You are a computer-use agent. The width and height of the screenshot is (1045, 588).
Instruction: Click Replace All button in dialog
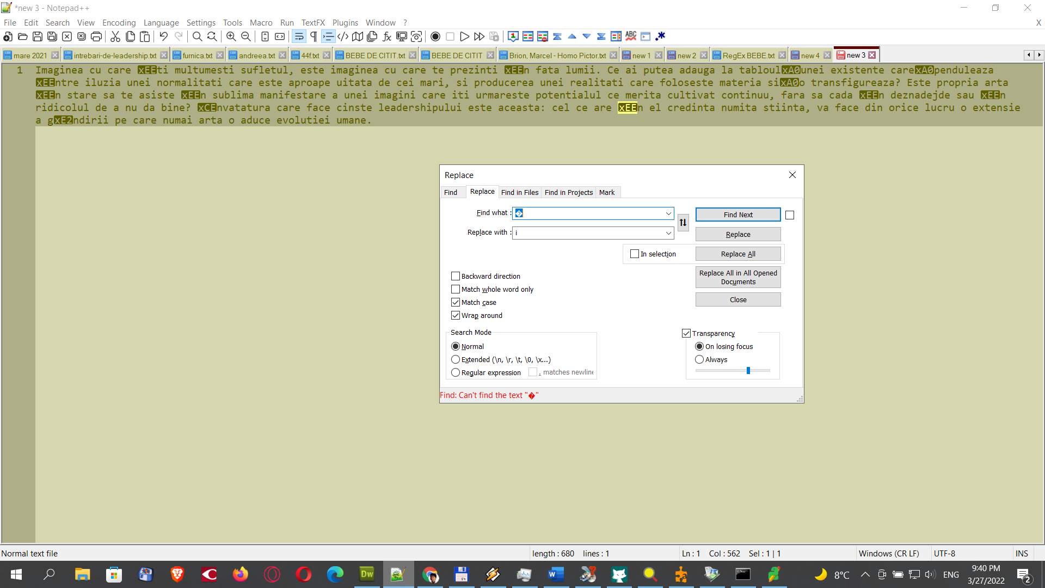[738, 253]
